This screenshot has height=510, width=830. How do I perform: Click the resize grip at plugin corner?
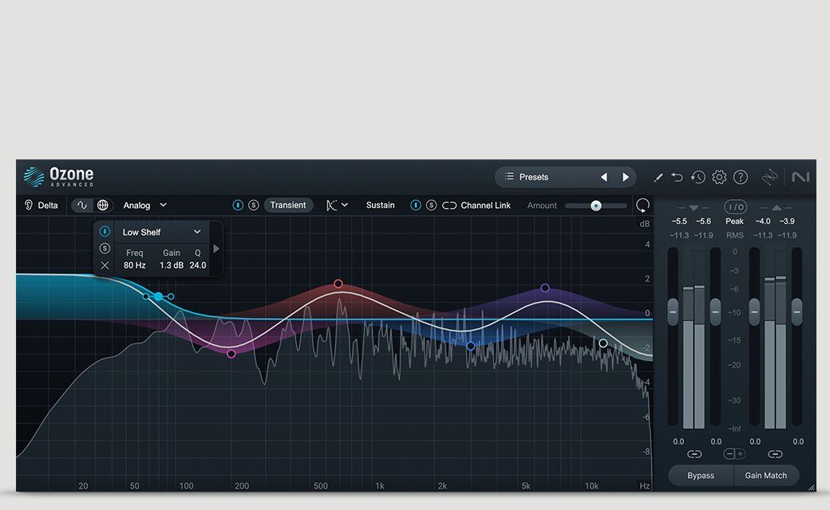pyautogui.click(x=812, y=487)
